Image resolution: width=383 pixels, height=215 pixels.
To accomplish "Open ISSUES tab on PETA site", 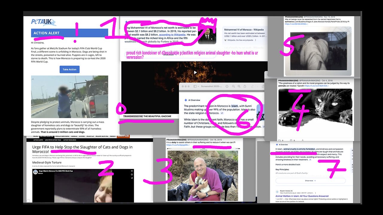I will (x=74, y=136).
